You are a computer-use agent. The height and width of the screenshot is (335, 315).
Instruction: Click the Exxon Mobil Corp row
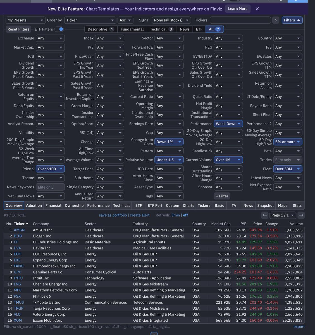154,320
